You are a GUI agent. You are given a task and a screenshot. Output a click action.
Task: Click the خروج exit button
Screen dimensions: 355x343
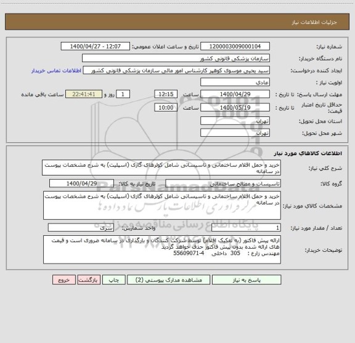point(64,280)
